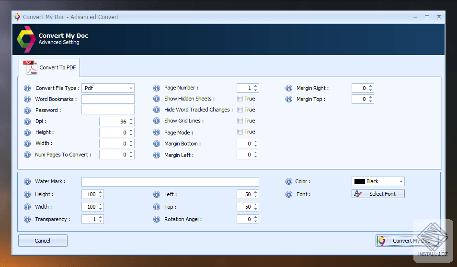Click info icon beside Convert File Type
Screen dimensions: 457x267
[x=27, y=88]
